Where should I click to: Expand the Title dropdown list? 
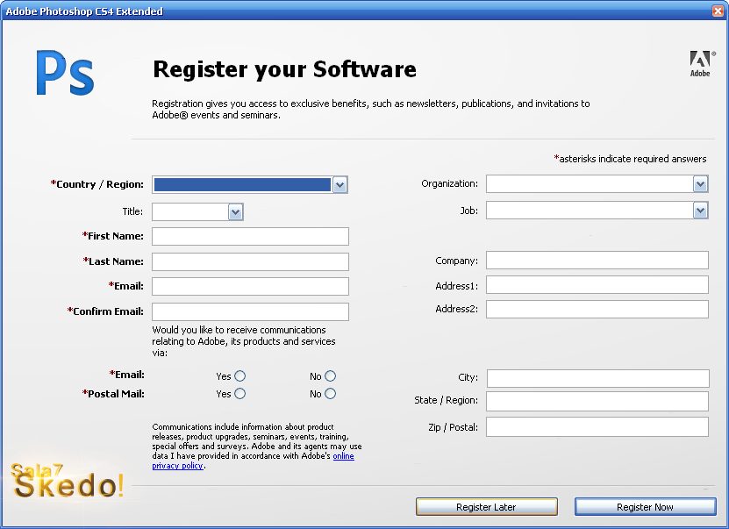pyautogui.click(x=235, y=211)
